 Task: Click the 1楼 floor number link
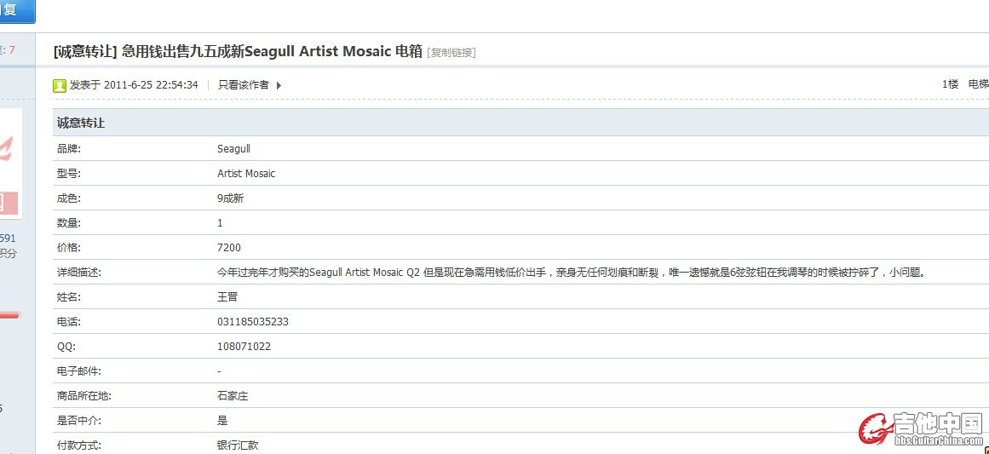(x=950, y=84)
